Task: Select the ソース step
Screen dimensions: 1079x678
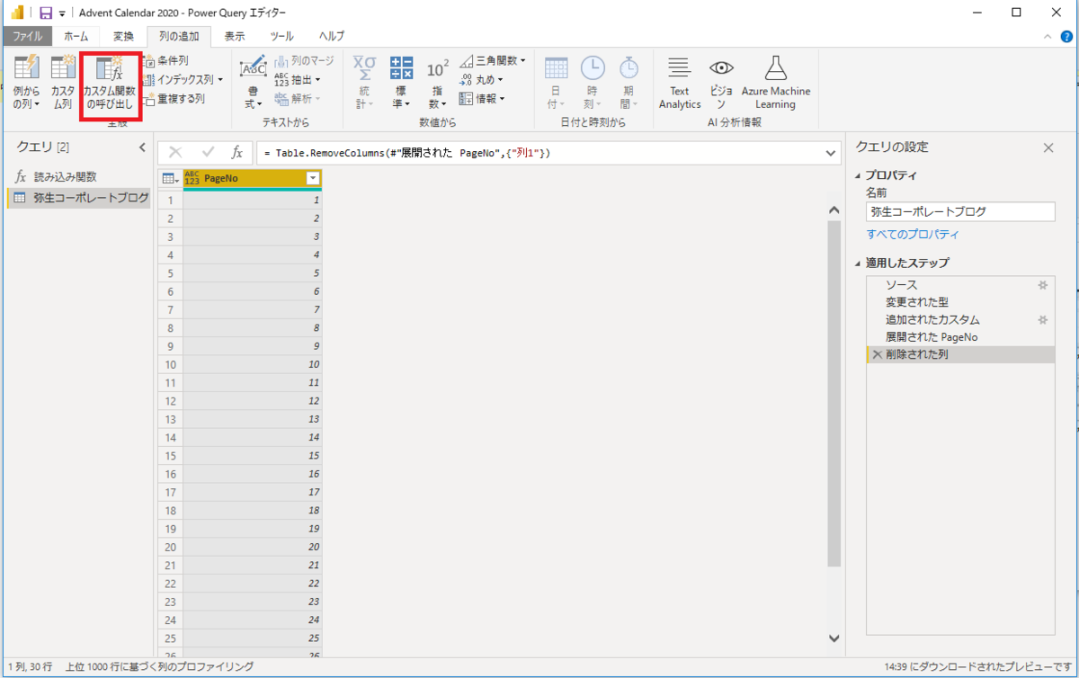Action: (x=960, y=285)
